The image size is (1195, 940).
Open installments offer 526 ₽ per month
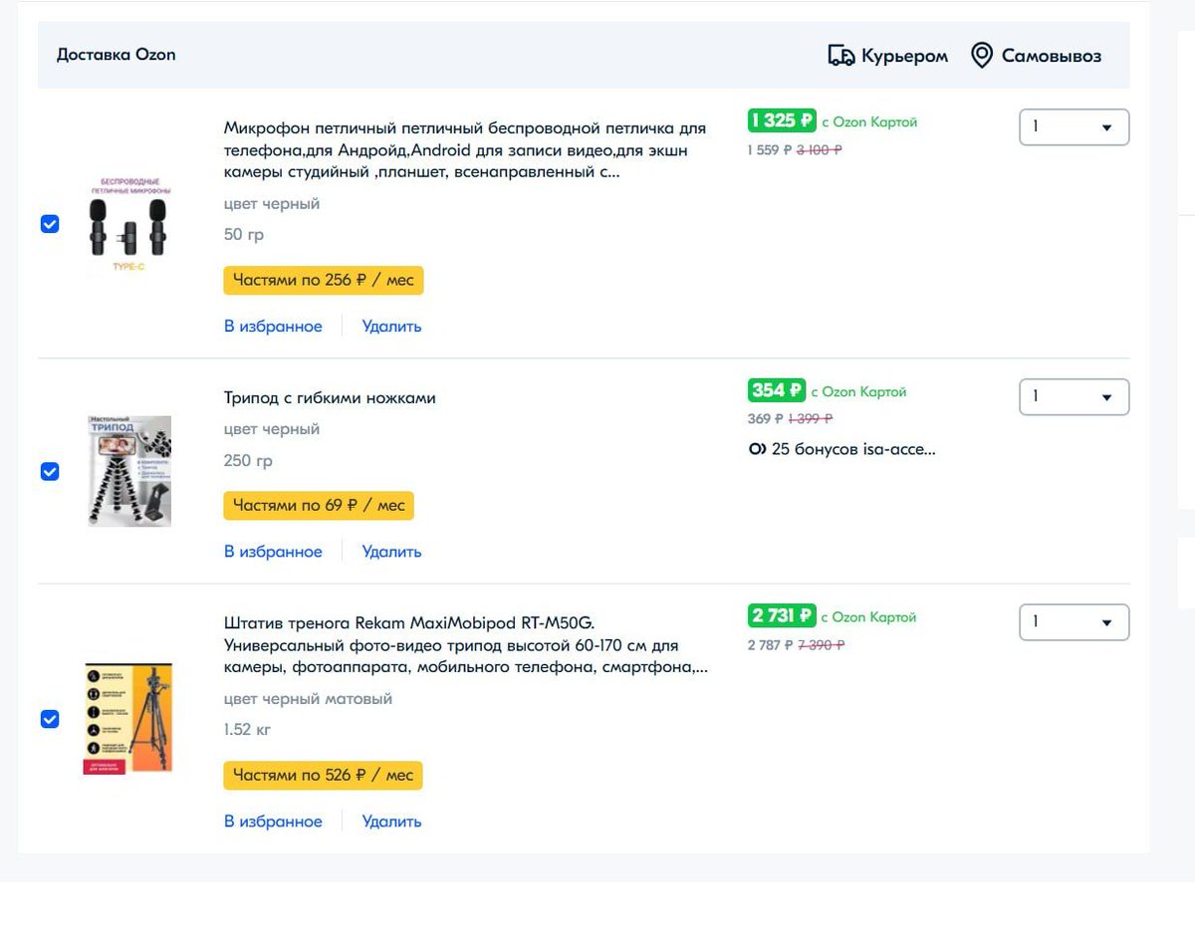point(324,775)
